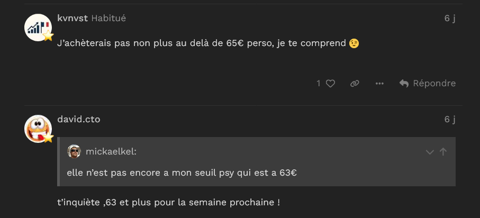Click the wink emoji in kvnvst's post
480x218 pixels.
(x=354, y=43)
